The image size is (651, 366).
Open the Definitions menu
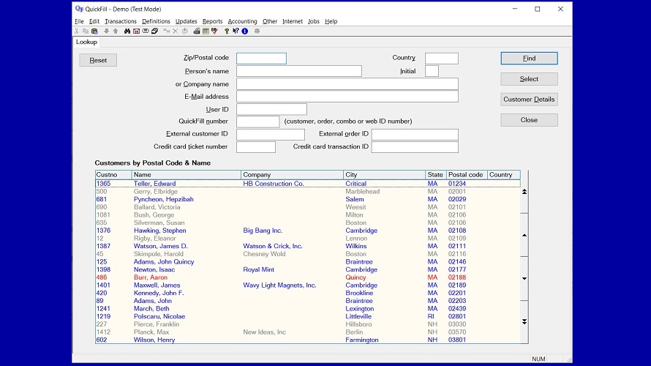(x=156, y=21)
